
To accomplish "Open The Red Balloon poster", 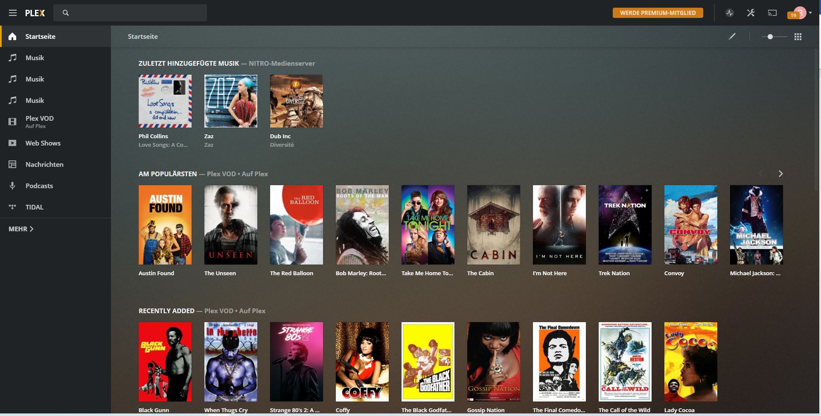I will point(297,225).
